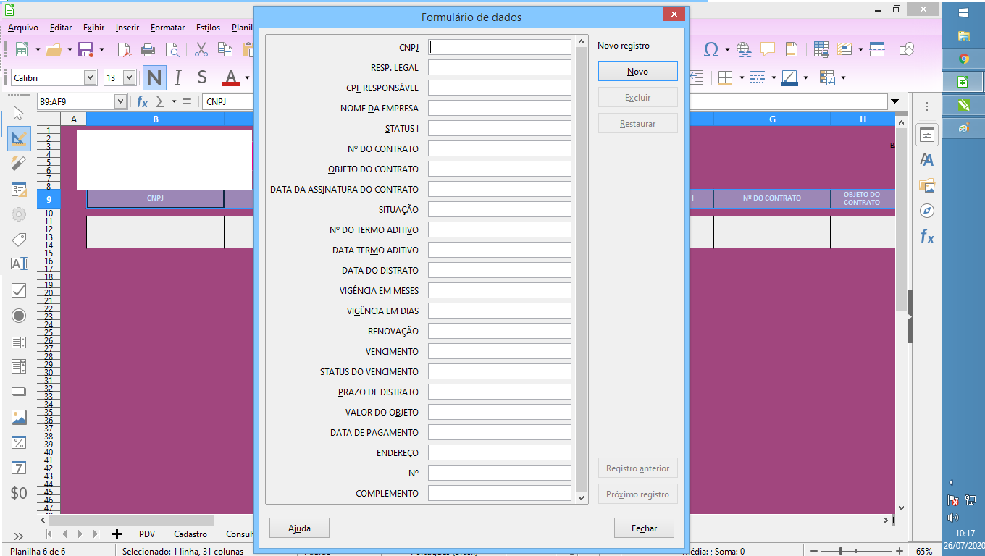The image size is (985, 556).
Task: Open Sidebar Styles panel icon
Action: click(927, 160)
